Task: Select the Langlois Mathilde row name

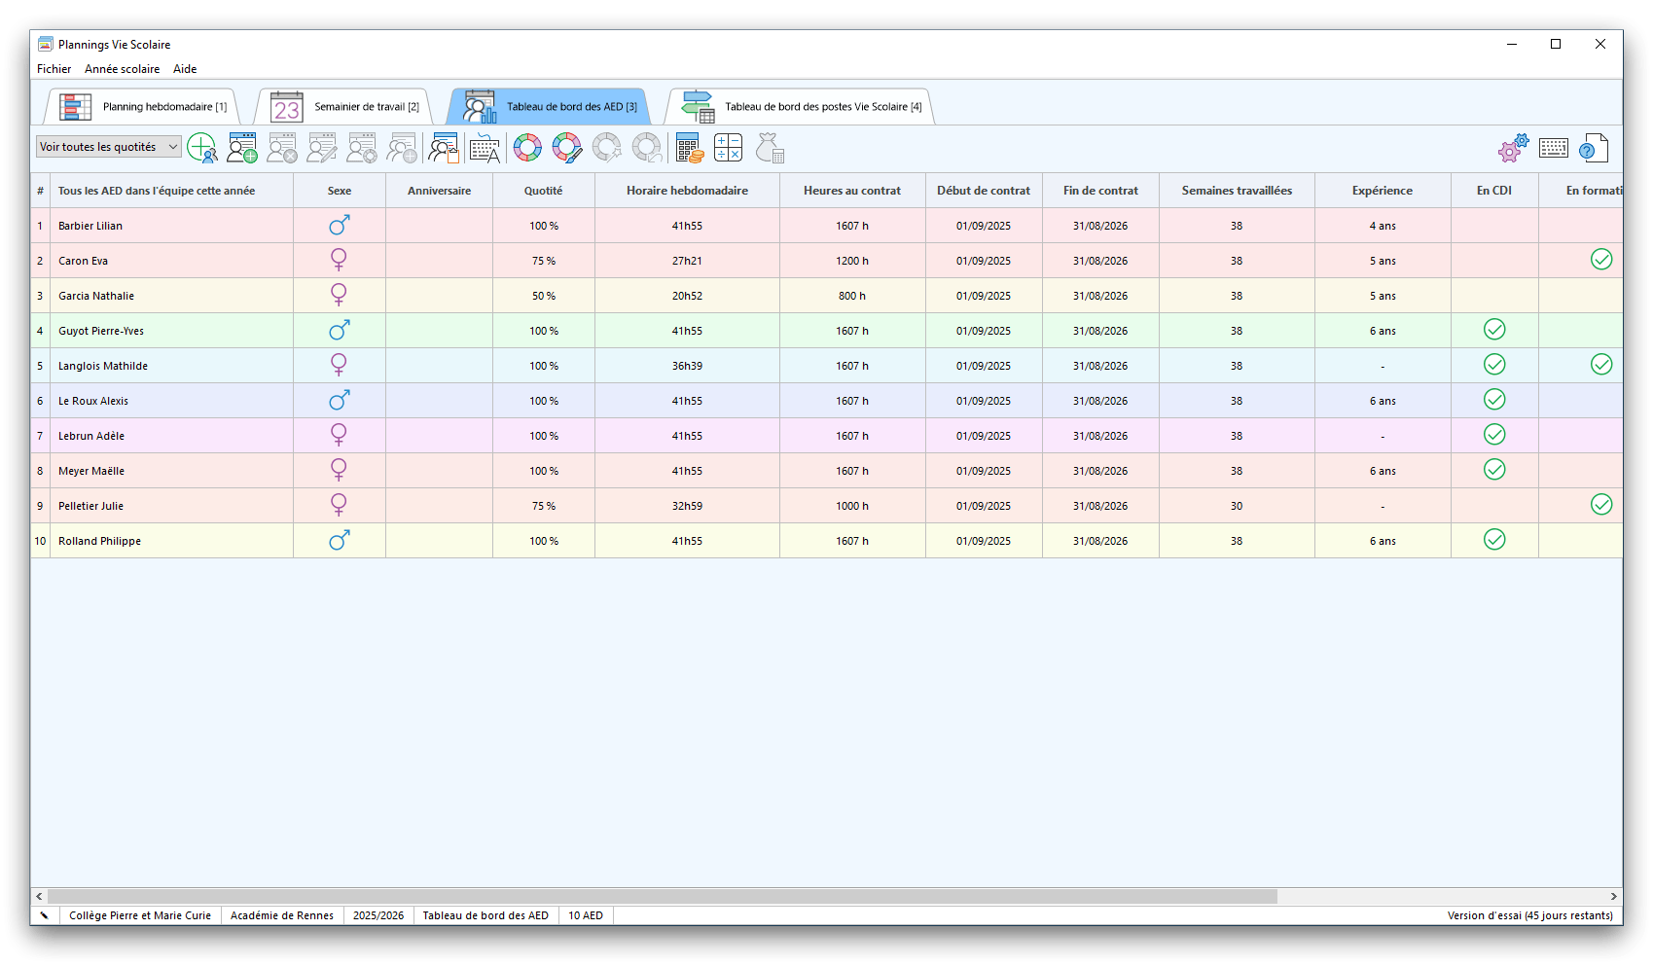Action: (103, 366)
